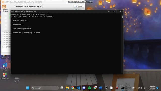Viewport: 161px width, 91px height.
Task: Expand the hidden system tray icons chevron
Action: [129, 88]
